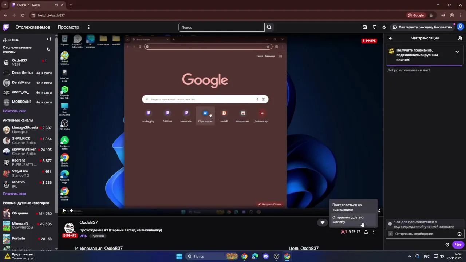Open Recrent channel in sidebar
The image size is (466, 262).
coord(28,163)
